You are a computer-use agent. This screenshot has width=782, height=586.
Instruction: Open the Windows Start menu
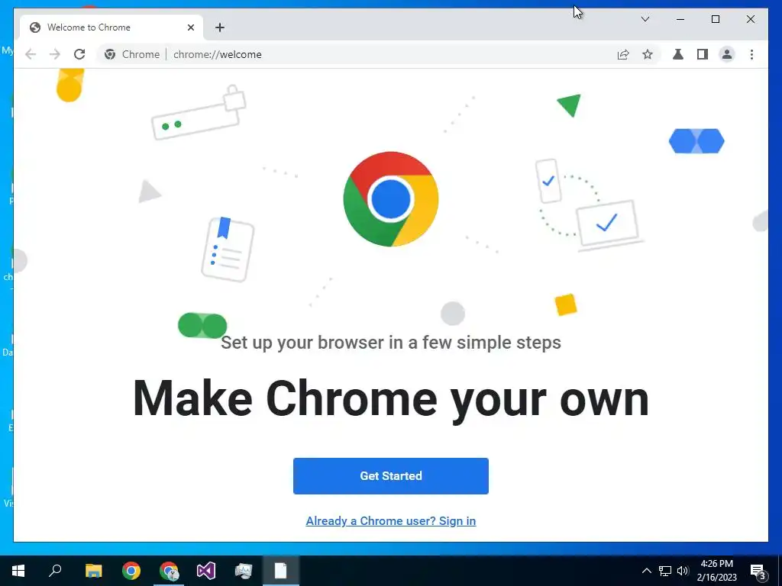(18, 571)
